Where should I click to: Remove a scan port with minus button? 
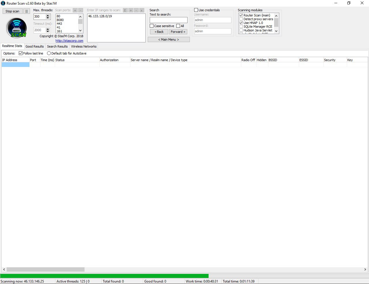click(81, 10)
